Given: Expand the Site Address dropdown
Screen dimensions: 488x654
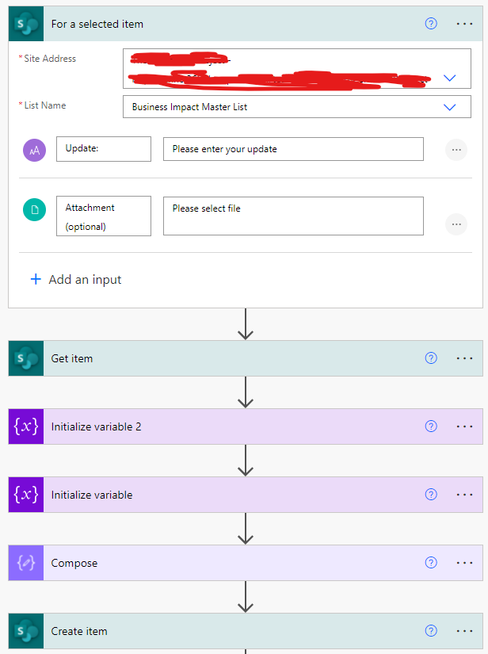Looking at the screenshot, I should point(450,78).
